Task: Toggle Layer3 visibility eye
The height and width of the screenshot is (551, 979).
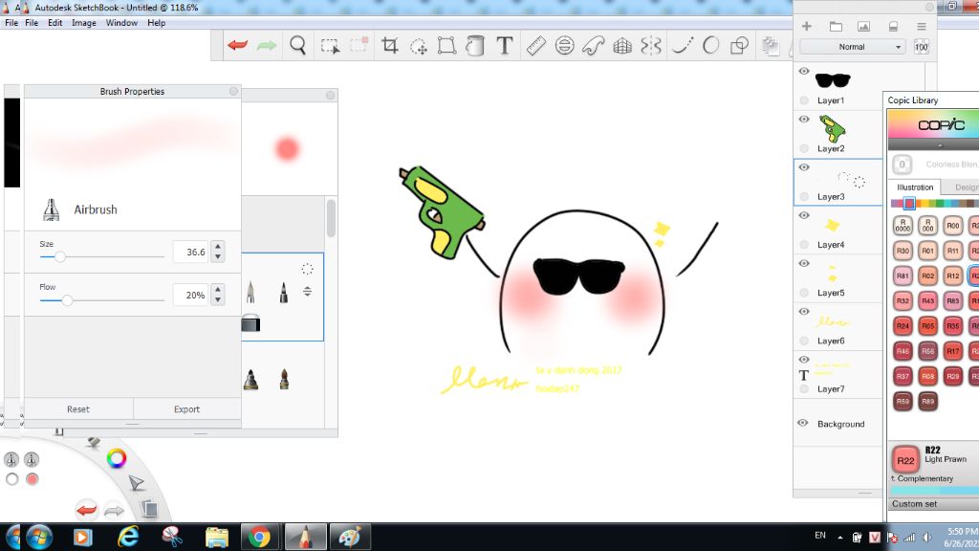Action: point(803,167)
